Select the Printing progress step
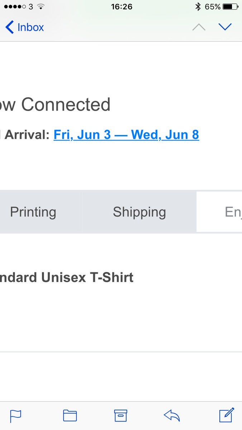This screenshot has height=430, width=242. (x=33, y=212)
